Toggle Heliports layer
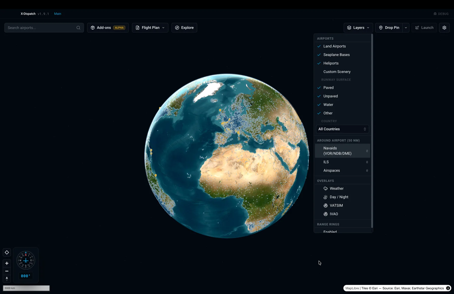 pyautogui.click(x=343, y=63)
